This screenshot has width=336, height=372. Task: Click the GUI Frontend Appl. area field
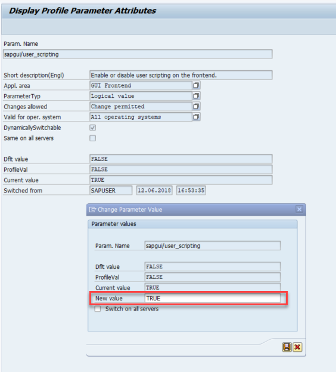[141, 85]
